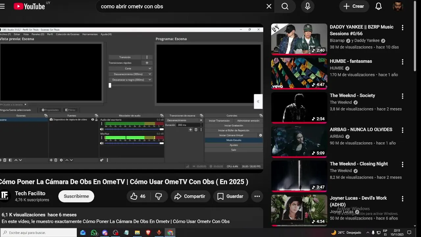Open the OBS Vista menu
The image size is (421, 237).
coord(26,34)
